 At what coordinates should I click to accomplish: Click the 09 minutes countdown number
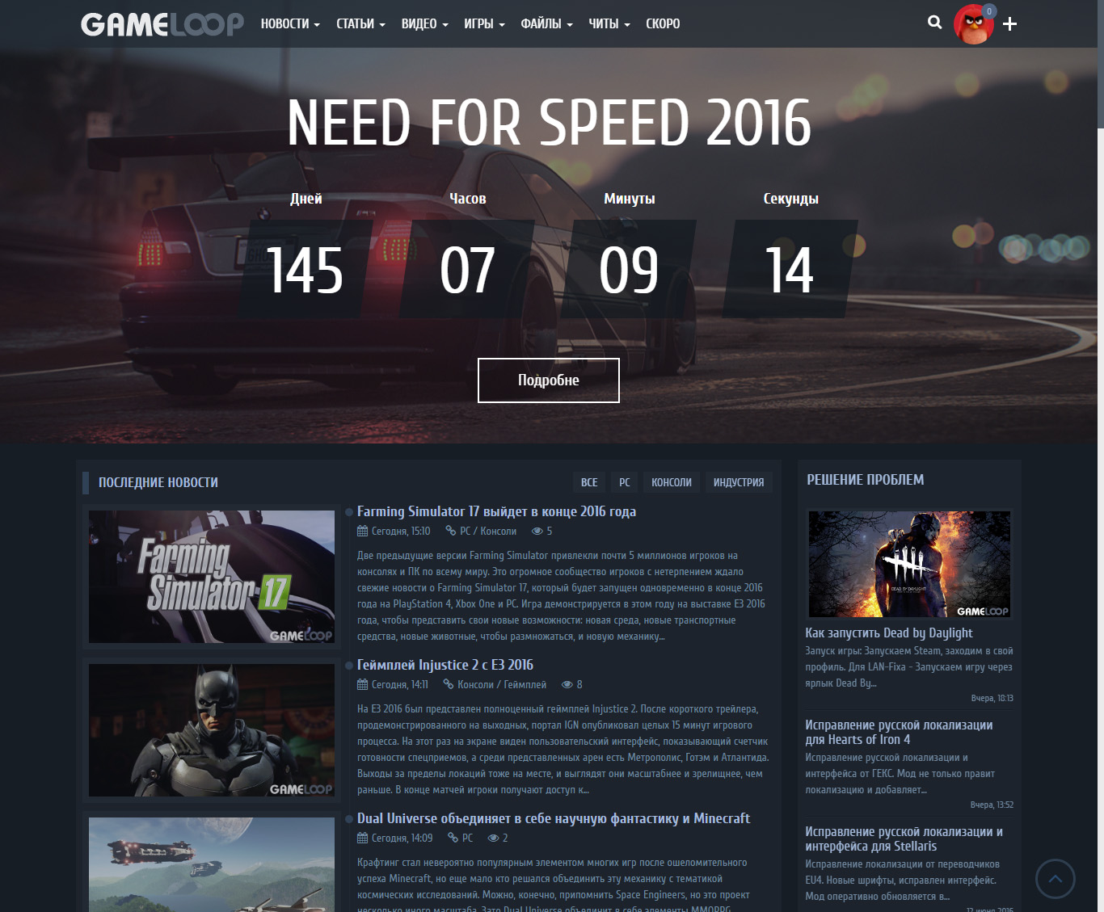click(x=629, y=270)
